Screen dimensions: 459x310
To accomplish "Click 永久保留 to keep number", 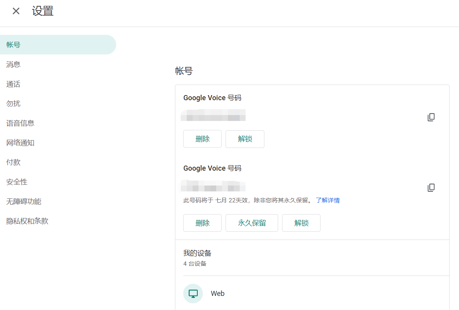I will [252, 223].
